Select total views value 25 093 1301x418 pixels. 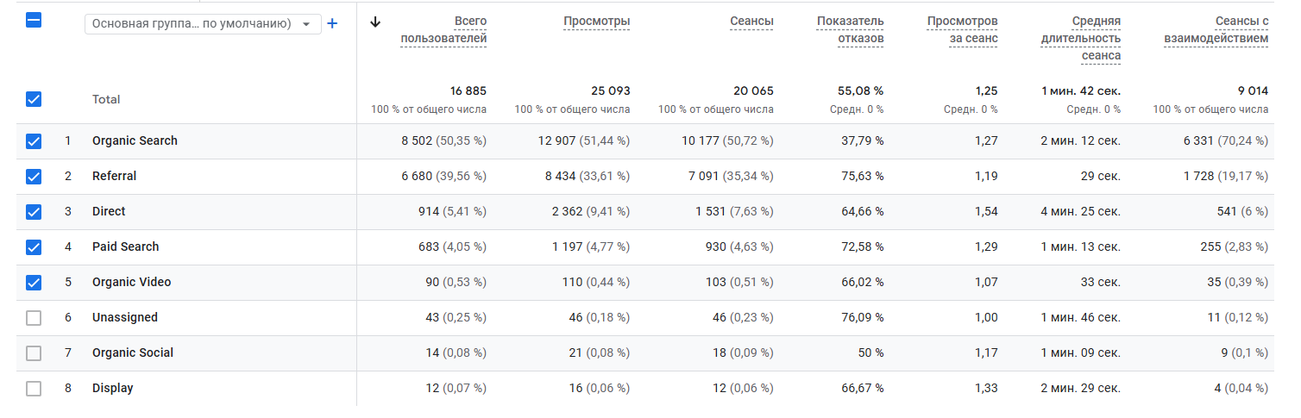(x=612, y=90)
